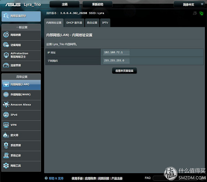The width and height of the screenshot is (207, 182).
Task: Click the FAQ search field
Action: tap(176, 178)
